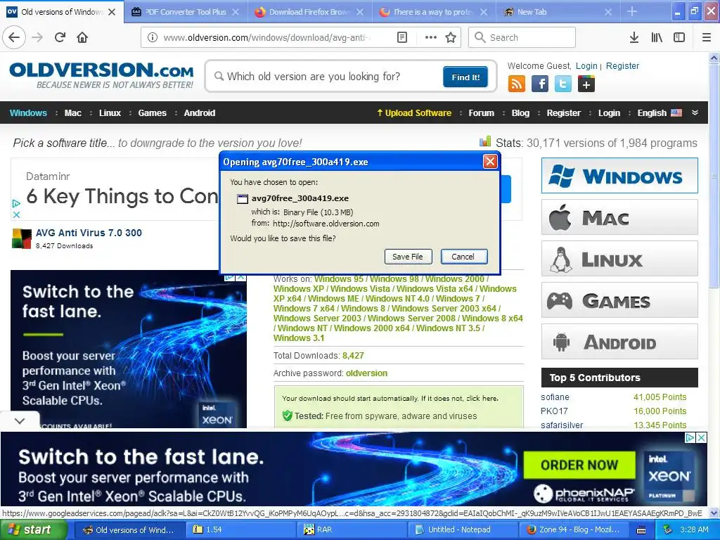Close the Download Firefox Browser tab
The width and height of the screenshot is (720, 540).
[360, 12]
